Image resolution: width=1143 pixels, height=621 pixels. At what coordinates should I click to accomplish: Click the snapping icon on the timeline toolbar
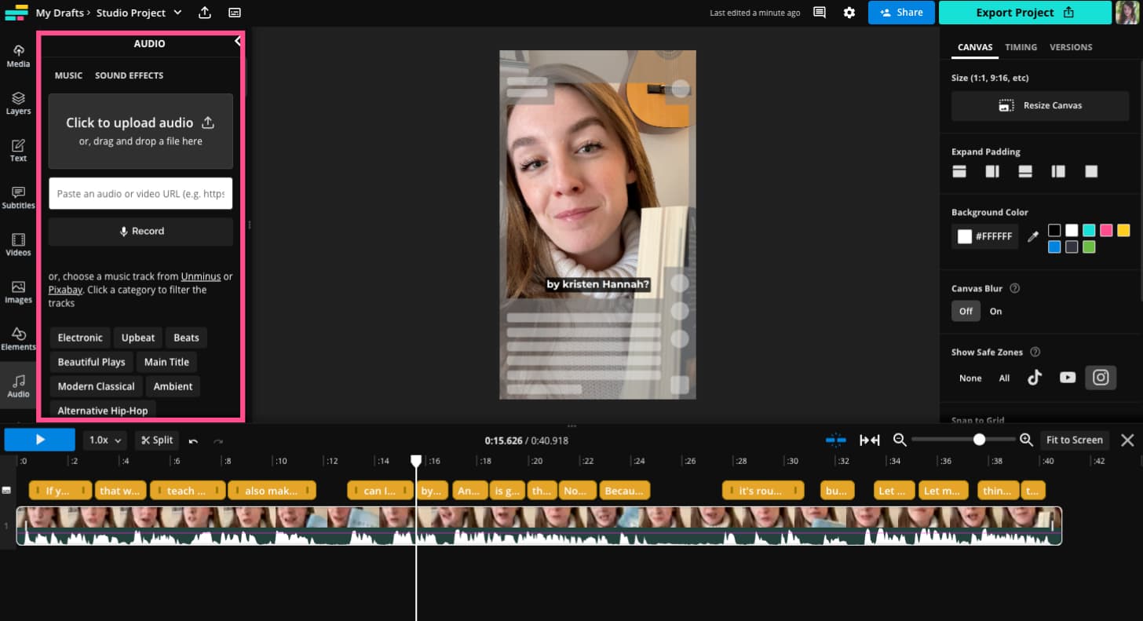click(836, 440)
